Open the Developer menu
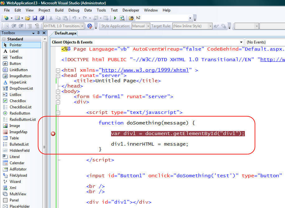The width and height of the screenshot is (285, 208). pyautogui.click(x=131, y=10)
